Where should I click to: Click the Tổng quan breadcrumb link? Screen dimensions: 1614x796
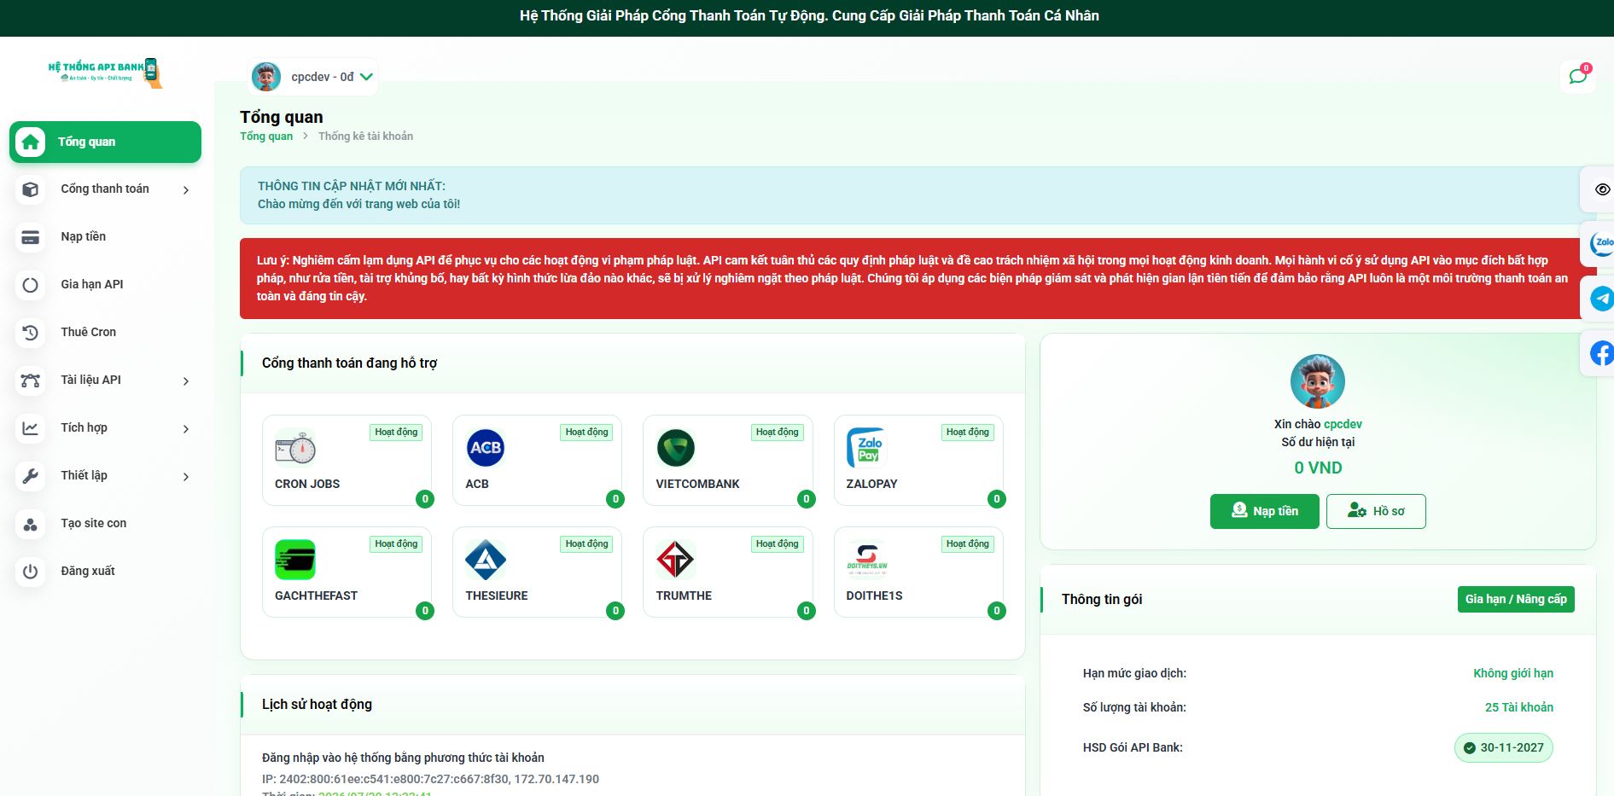pyautogui.click(x=266, y=137)
